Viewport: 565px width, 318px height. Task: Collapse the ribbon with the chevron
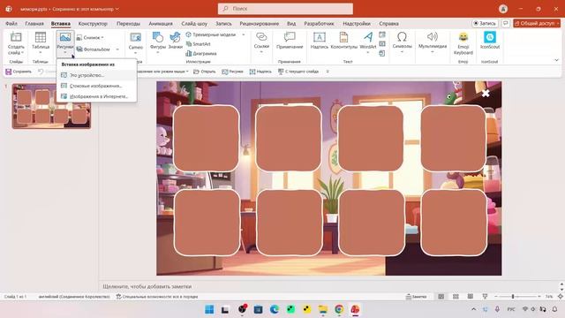[556, 60]
